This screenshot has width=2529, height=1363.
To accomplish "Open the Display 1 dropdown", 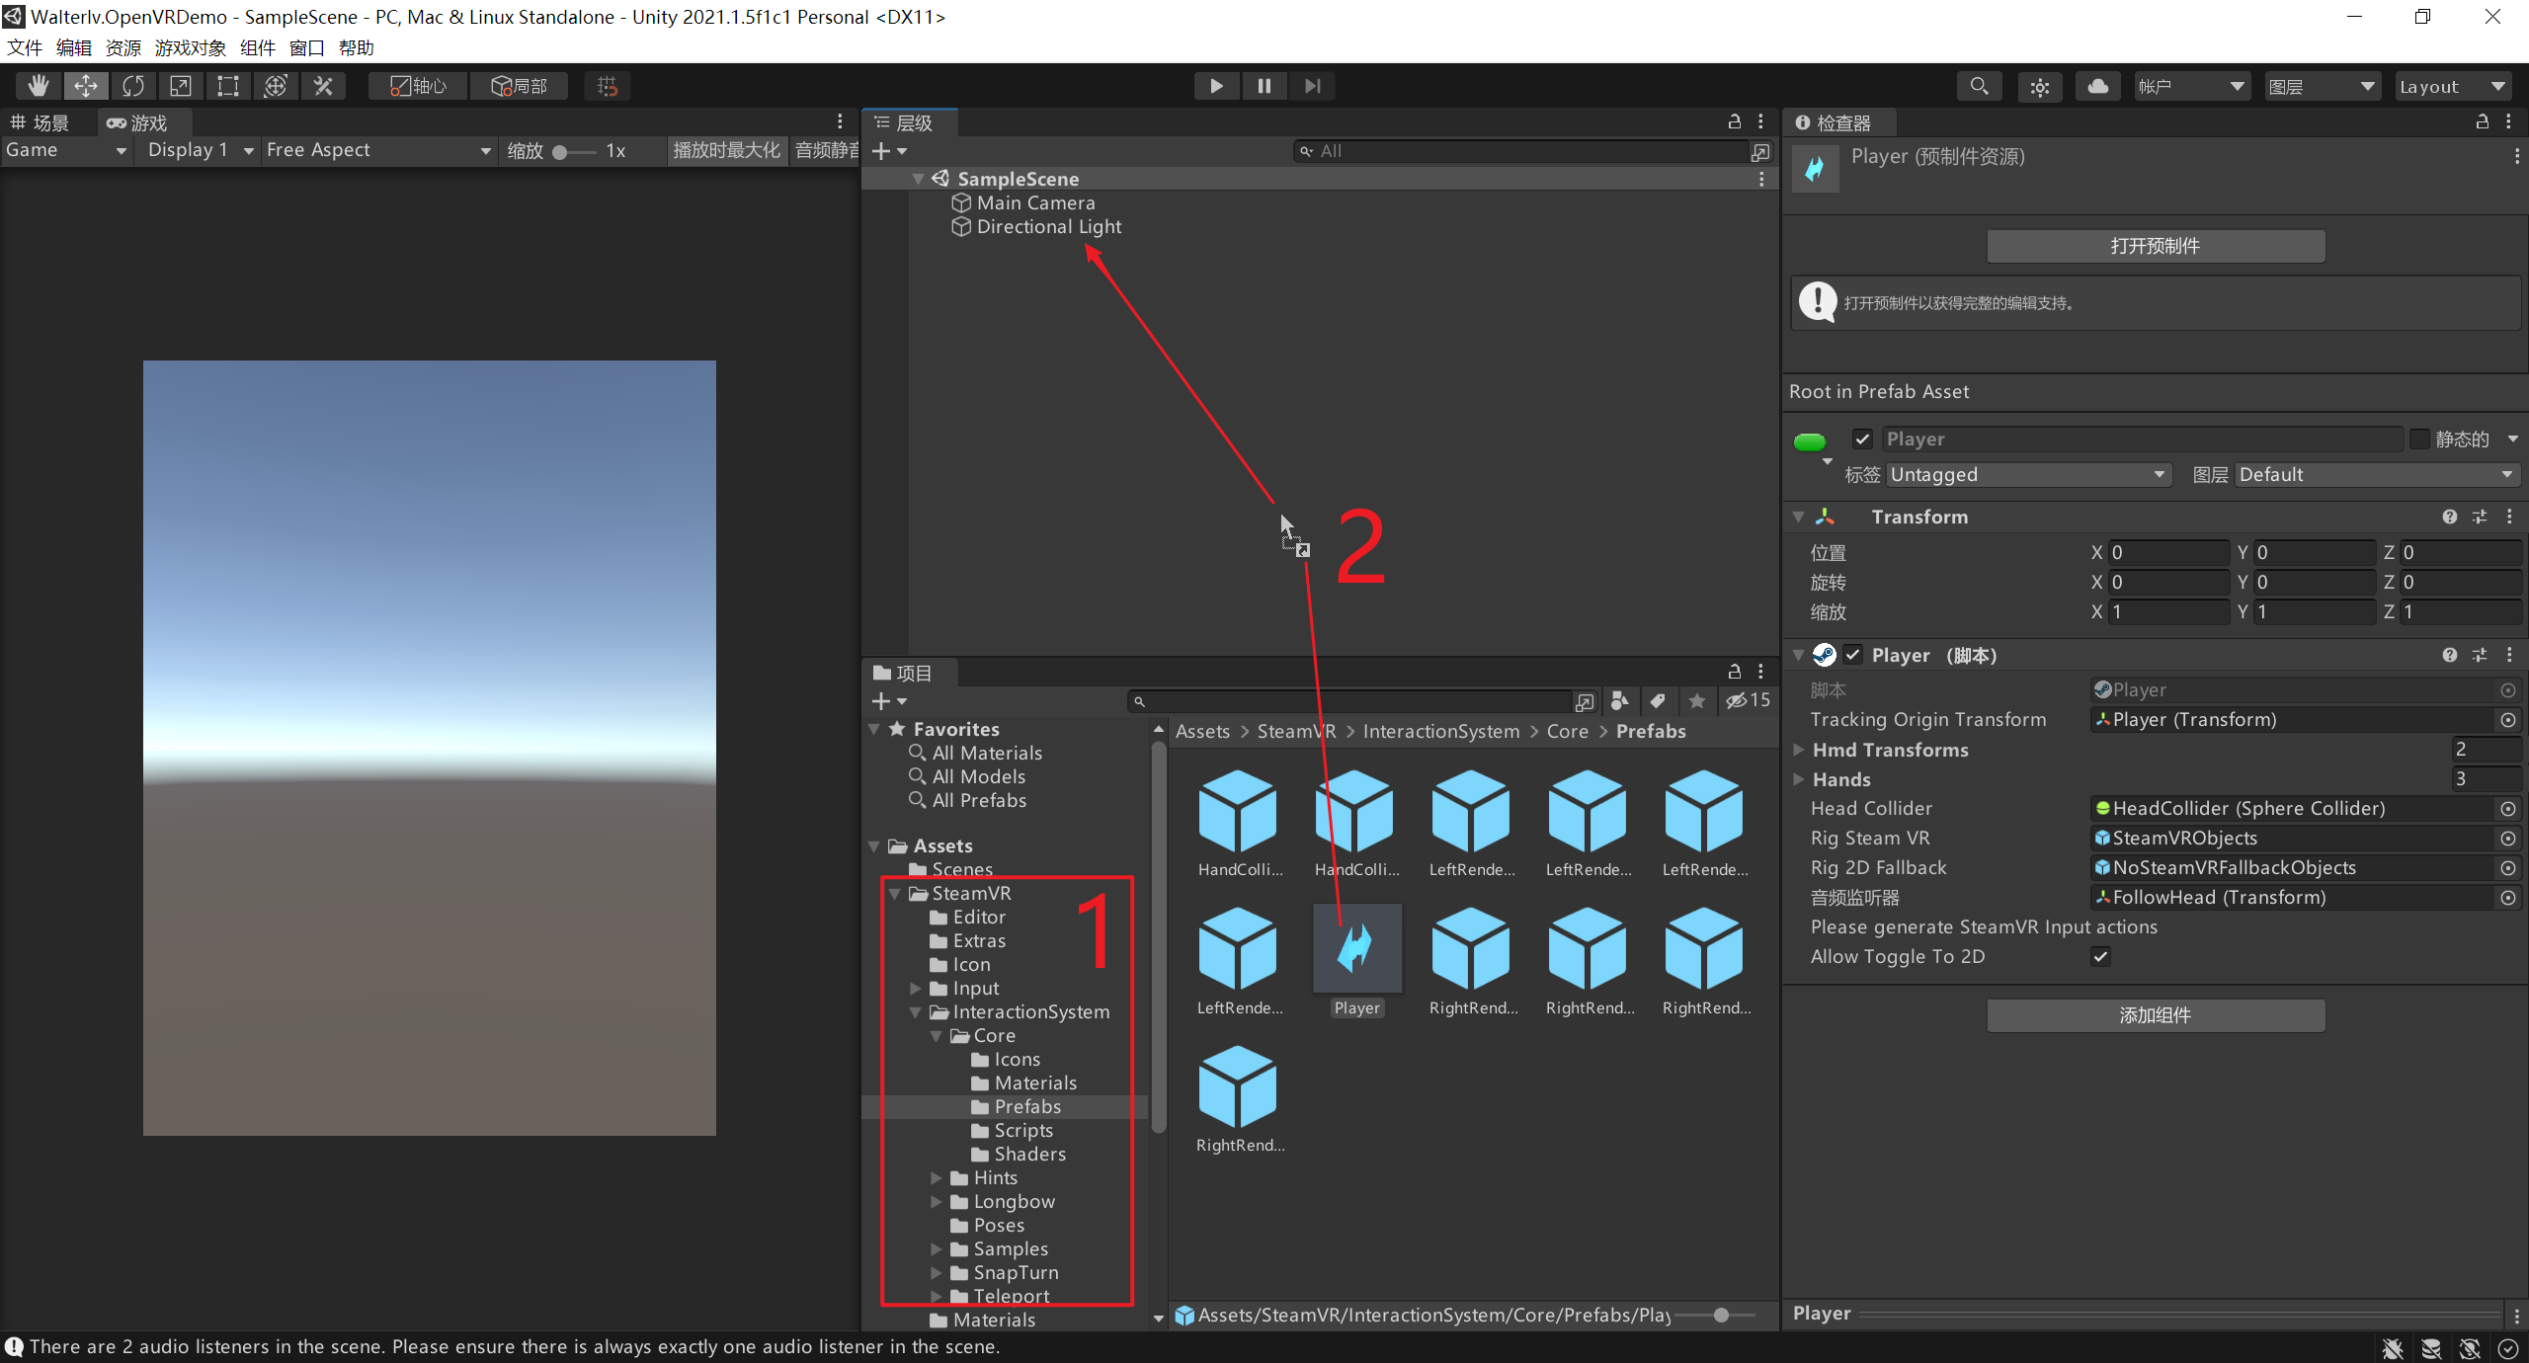I will pyautogui.click(x=201, y=150).
